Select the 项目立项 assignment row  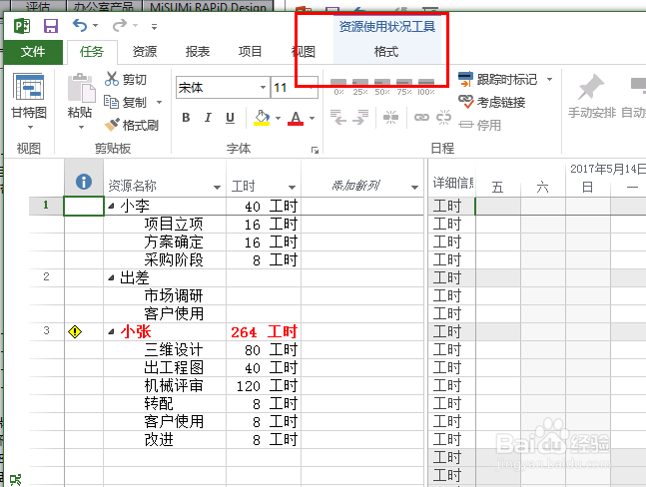pyautogui.click(x=173, y=224)
